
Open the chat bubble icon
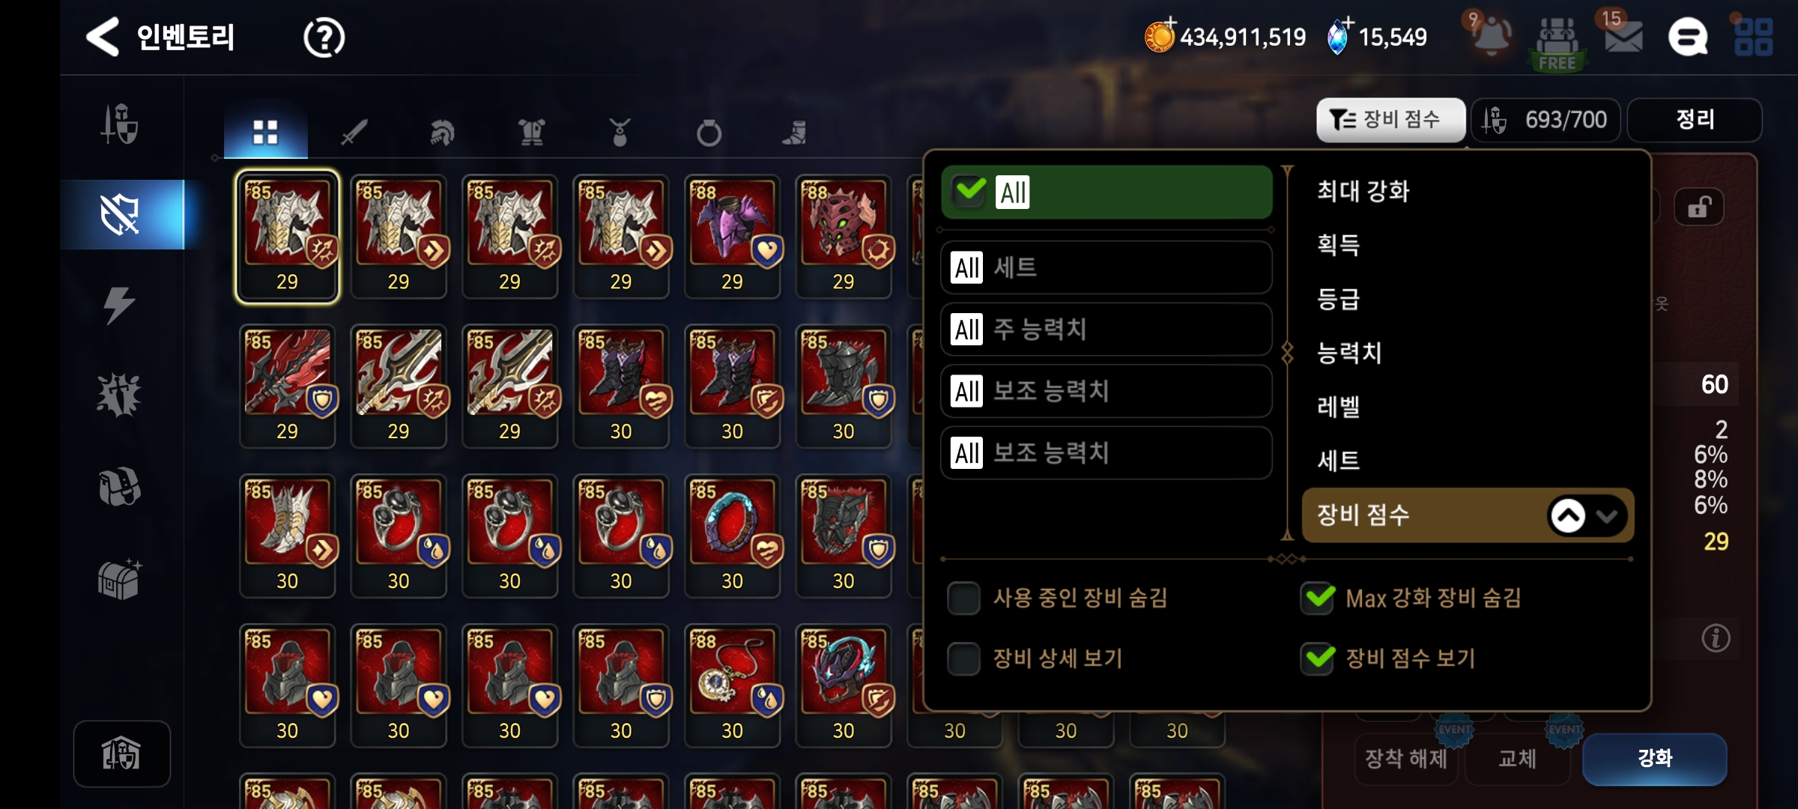[1688, 37]
